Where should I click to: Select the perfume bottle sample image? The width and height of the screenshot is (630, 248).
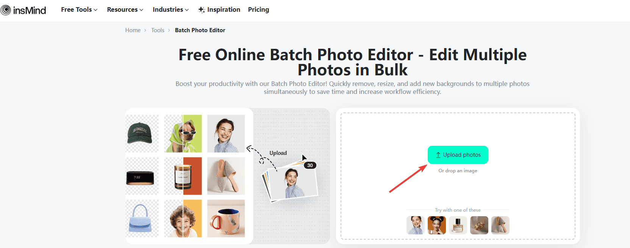pyautogui.click(x=458, y=225)
